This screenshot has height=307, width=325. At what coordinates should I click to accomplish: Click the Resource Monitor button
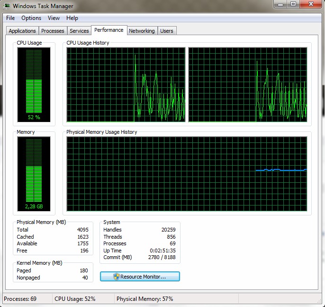pos(140,277)
